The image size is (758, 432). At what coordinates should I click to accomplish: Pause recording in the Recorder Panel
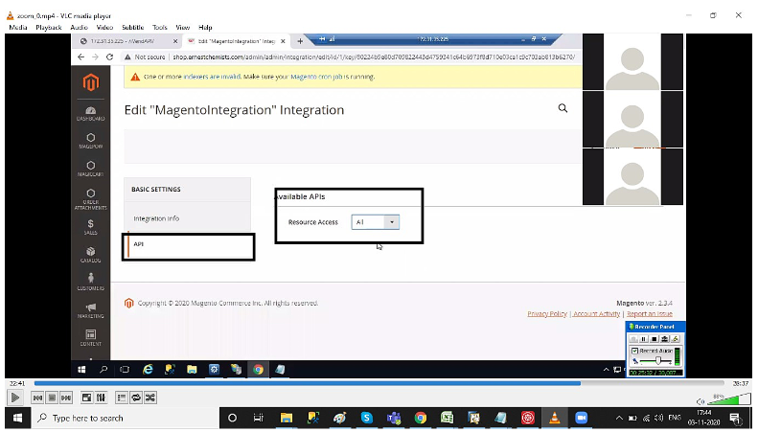click(643, 339)
